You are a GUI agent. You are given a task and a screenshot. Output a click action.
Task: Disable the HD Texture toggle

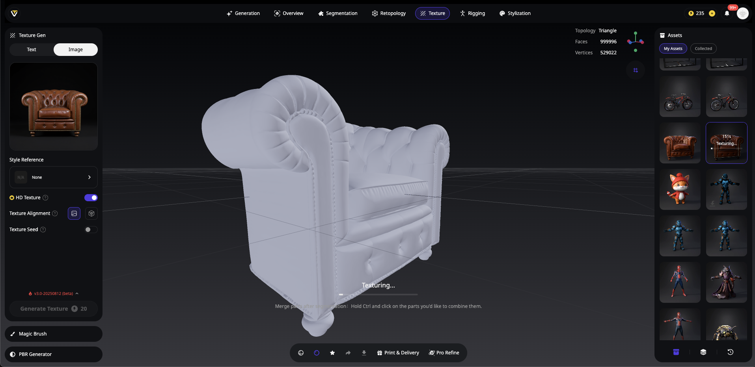(91, 198)
